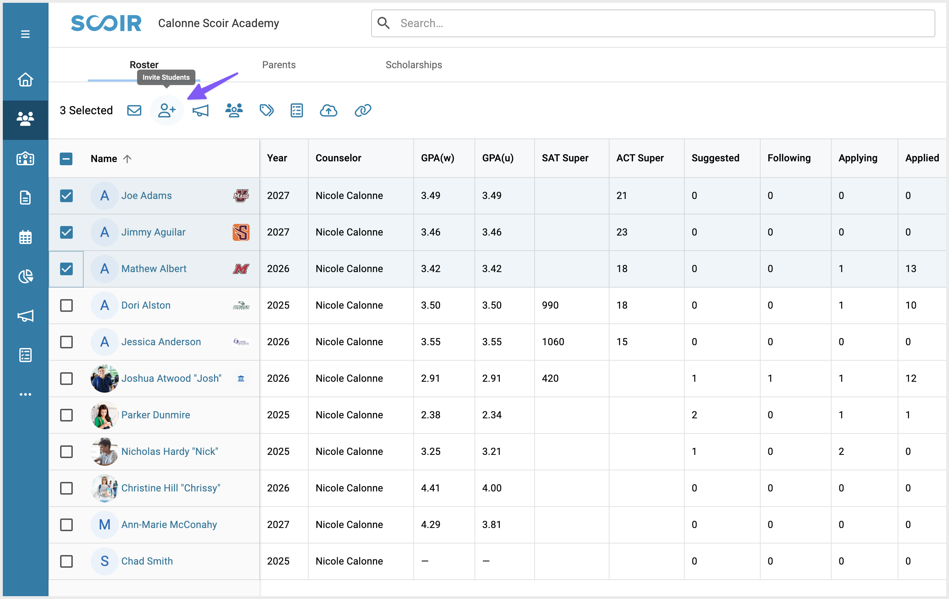Click college logo beside Jessica Anderson

pos(241,342)
